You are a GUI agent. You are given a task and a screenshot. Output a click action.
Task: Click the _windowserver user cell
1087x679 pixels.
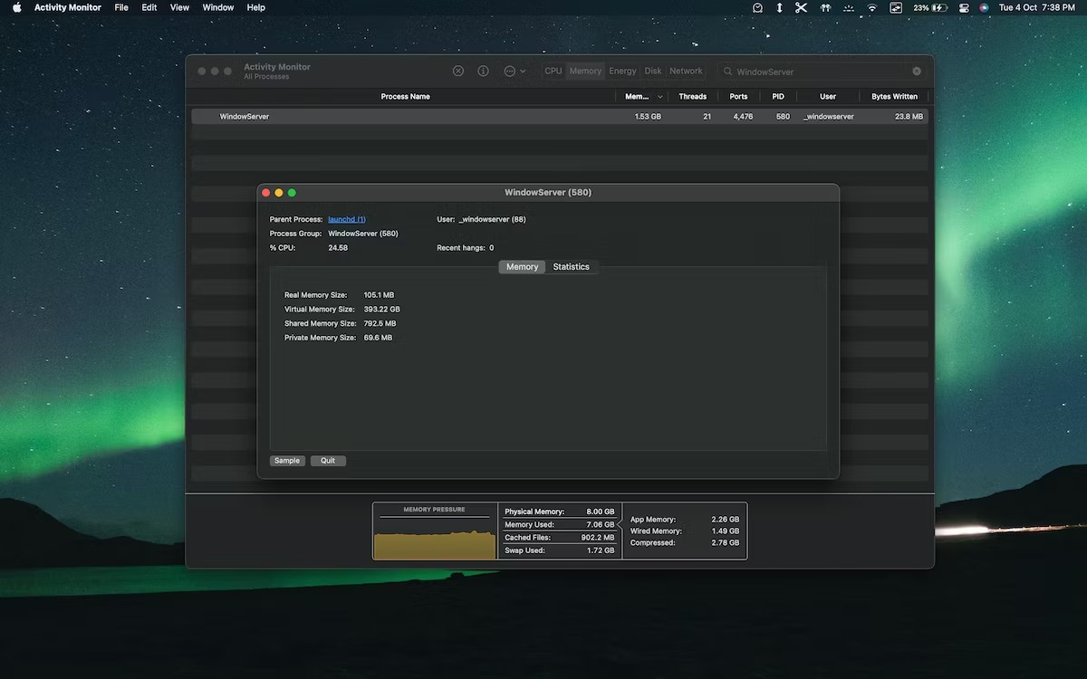[828, 117]
